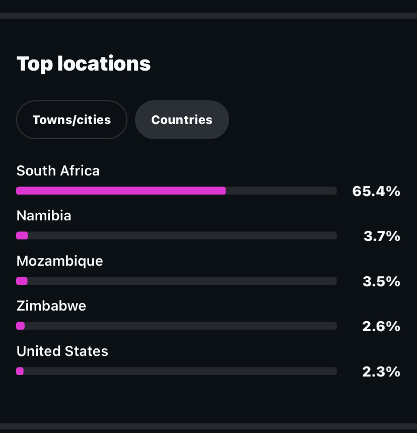Click the Mozambique progress bar

coord(176,281)
